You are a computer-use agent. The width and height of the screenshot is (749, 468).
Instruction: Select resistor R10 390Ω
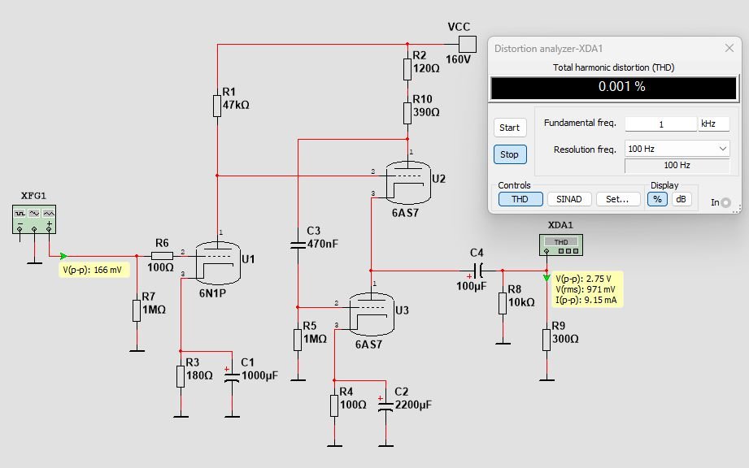click(x=407, y=114)
